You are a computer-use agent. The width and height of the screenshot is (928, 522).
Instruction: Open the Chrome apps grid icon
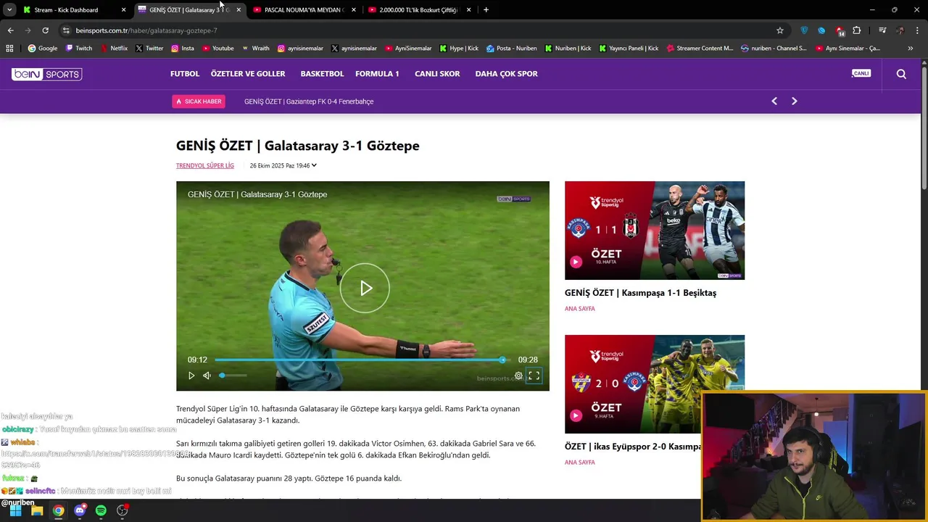9,49
